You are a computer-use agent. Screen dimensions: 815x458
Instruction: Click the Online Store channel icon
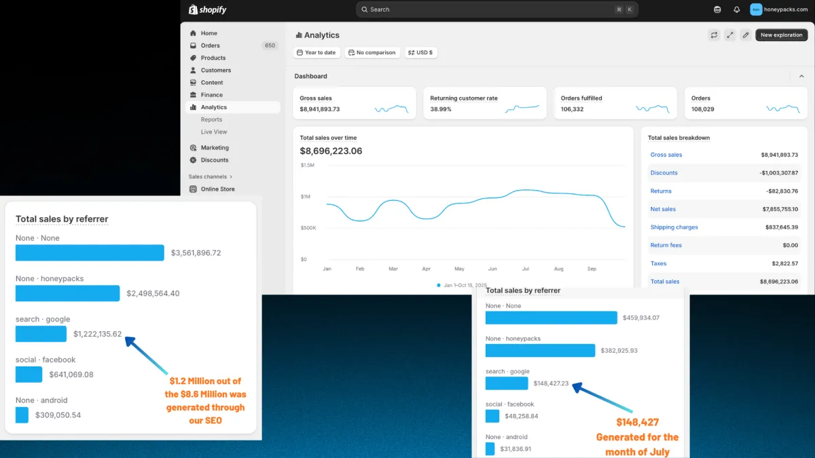click(194, 189)
